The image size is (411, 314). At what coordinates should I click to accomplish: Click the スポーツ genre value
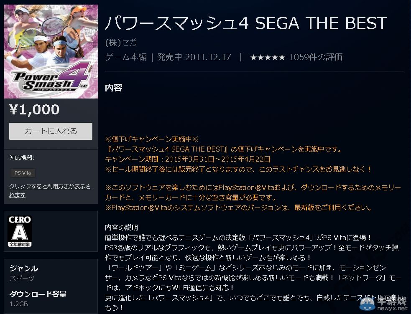click(x=22, y=278)
